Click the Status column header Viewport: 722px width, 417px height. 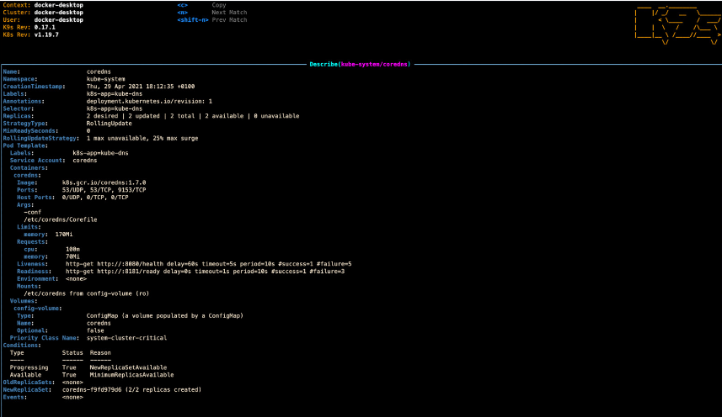point(72,353)
